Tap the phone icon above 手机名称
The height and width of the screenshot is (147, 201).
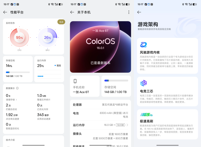pyautogui.click(x=75, y=81)
